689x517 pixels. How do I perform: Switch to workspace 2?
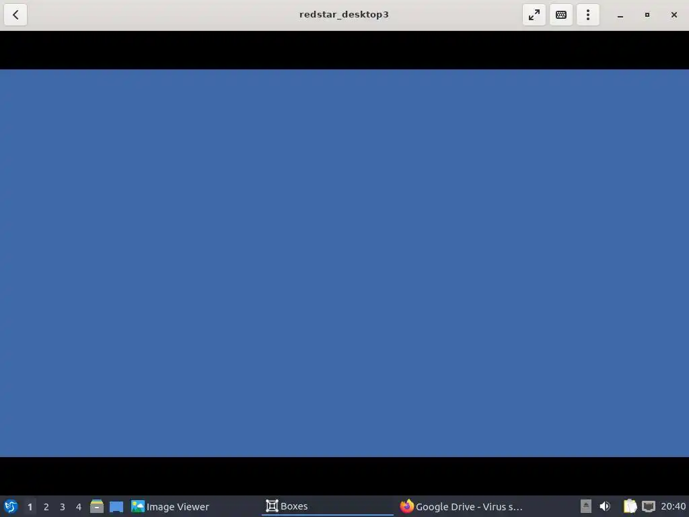click(46, 507)
